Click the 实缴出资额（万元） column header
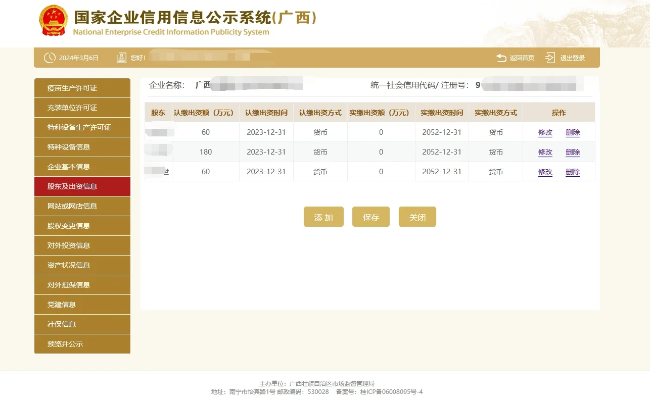 (x=381, y=113)
